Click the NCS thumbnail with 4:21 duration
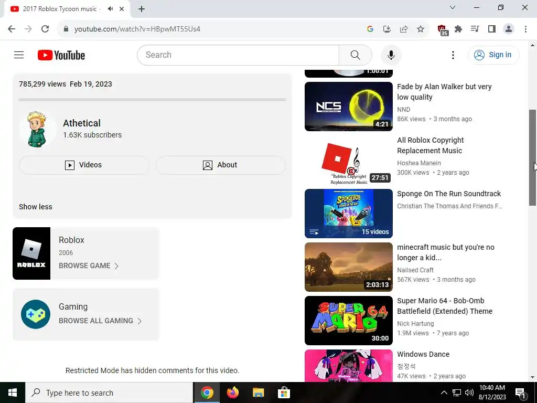The height and width of the screenshot is (403, 537). click(349, 106)
